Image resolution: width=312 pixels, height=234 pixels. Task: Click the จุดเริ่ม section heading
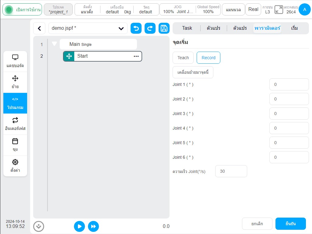coord(180,42)
